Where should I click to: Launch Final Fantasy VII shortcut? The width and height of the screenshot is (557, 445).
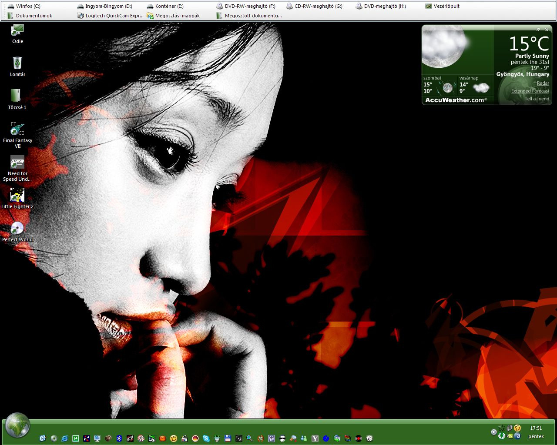pos(17,135)
